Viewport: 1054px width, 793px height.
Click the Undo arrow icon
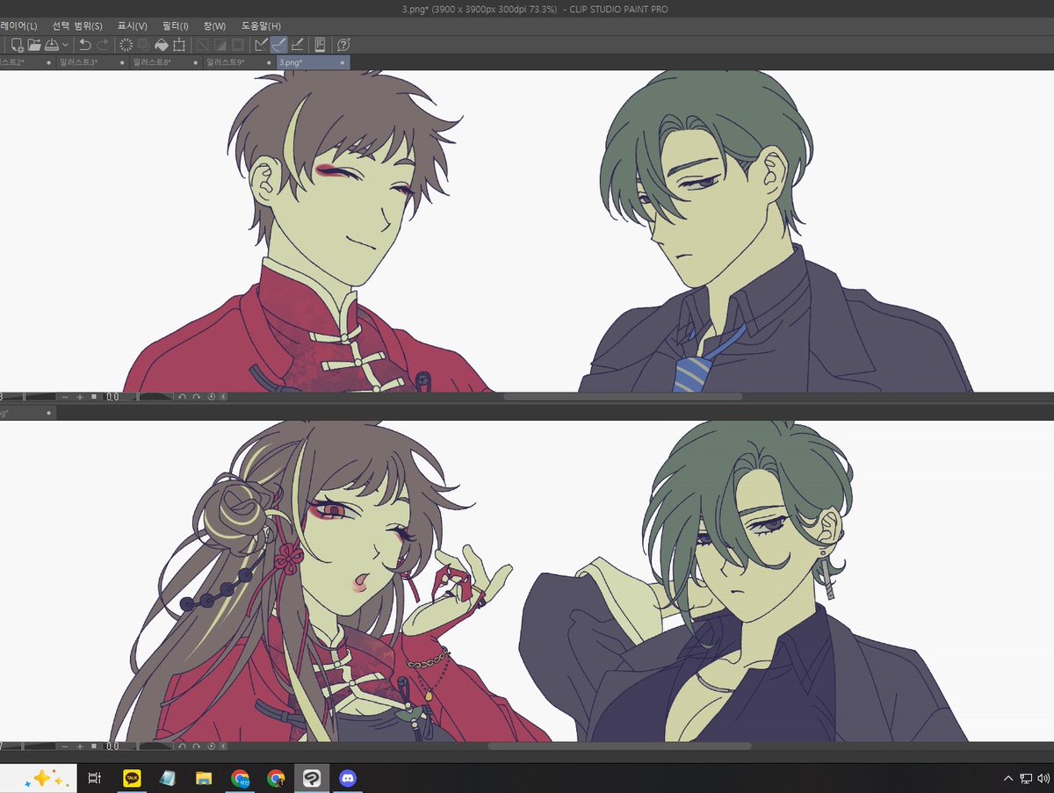(85, 44)
